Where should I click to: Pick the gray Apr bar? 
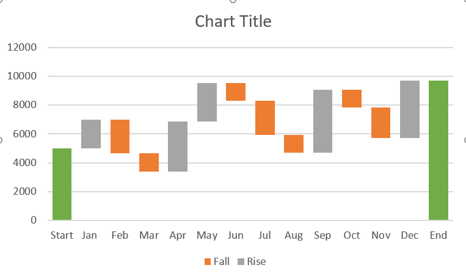pos(178,147)
